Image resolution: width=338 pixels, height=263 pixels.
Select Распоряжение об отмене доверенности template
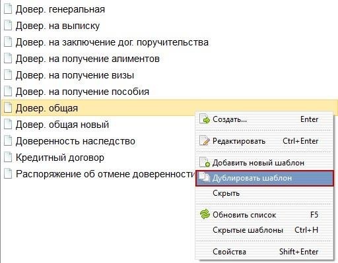coord(105,174)
